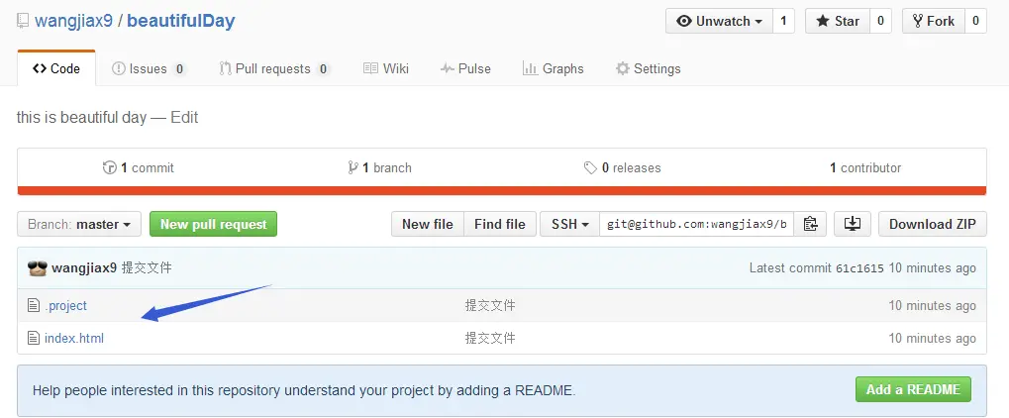Click the watchers count 1
This screenshot has width=1009, height=418.
coord(783,21)
